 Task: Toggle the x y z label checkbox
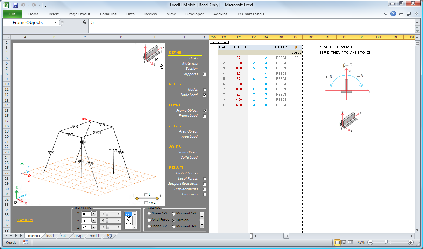pos(146,202)
